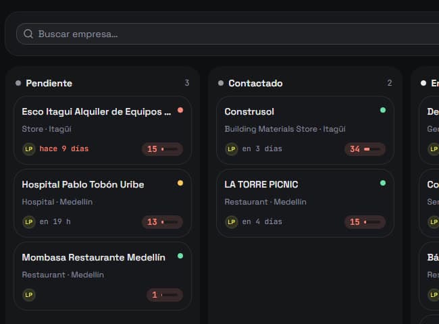This screenshot has width=439, height=324.
Task: Select the Contactado column header
Action: coord(255,83)
